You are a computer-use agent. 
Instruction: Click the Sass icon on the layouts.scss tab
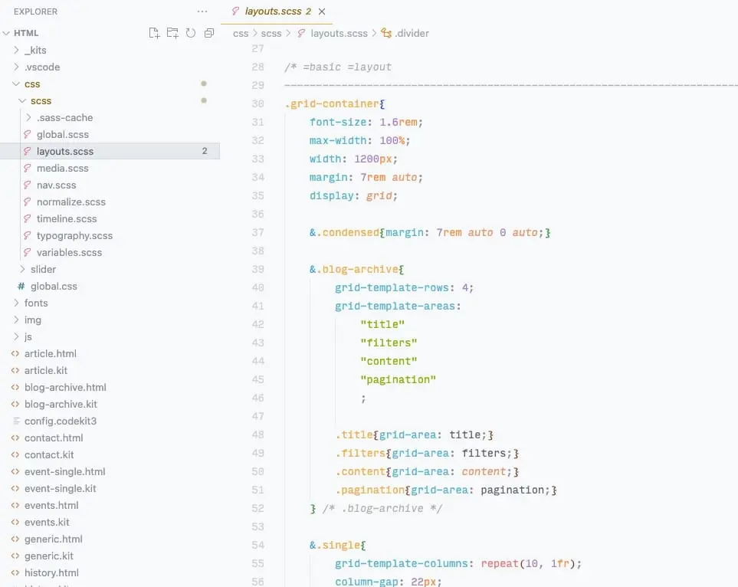[235, 11]
